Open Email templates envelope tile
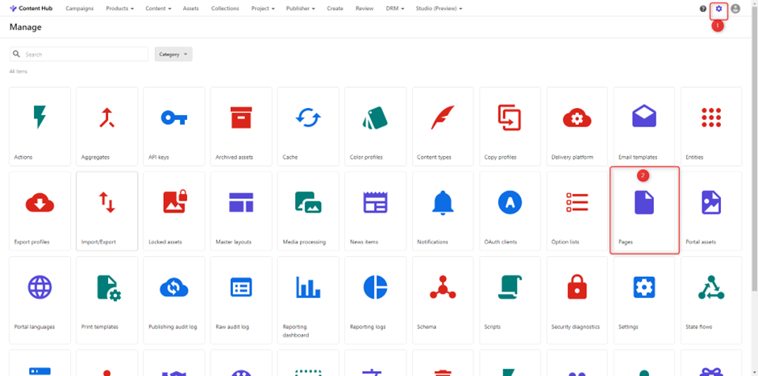Image resolution: width=758 pixels, height=376 pixels. click(x=644, y=126)
